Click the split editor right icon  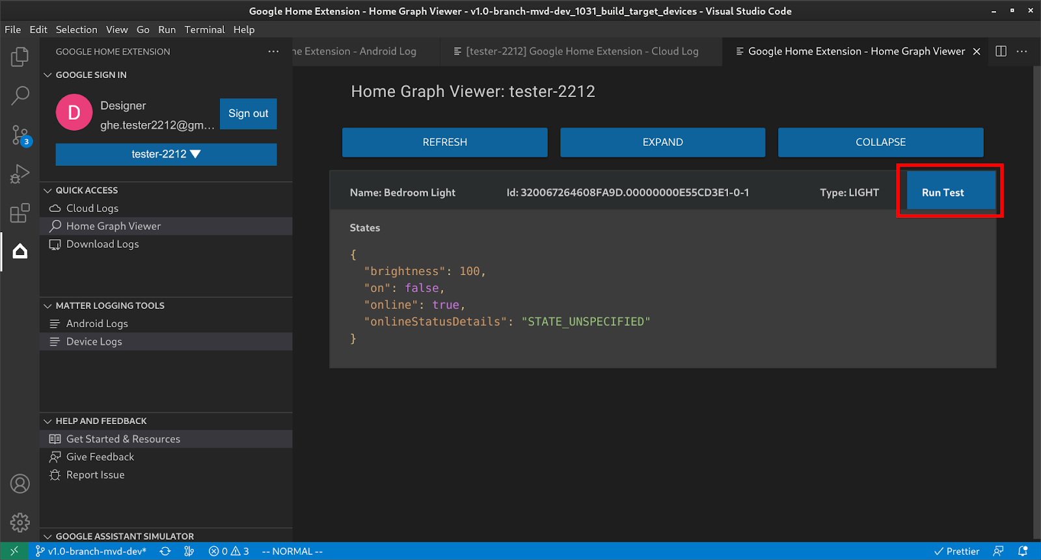(x=1001, y=51)
